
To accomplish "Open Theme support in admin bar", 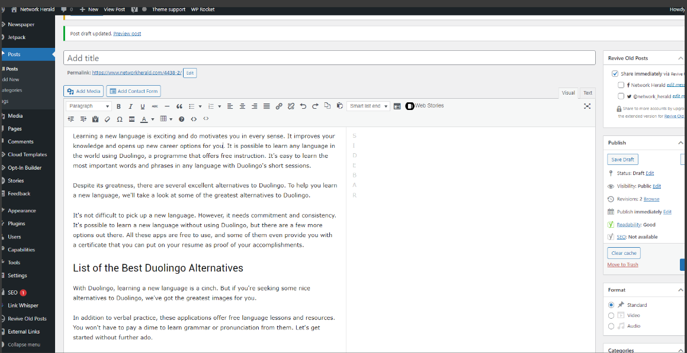I will click(169, 9).
